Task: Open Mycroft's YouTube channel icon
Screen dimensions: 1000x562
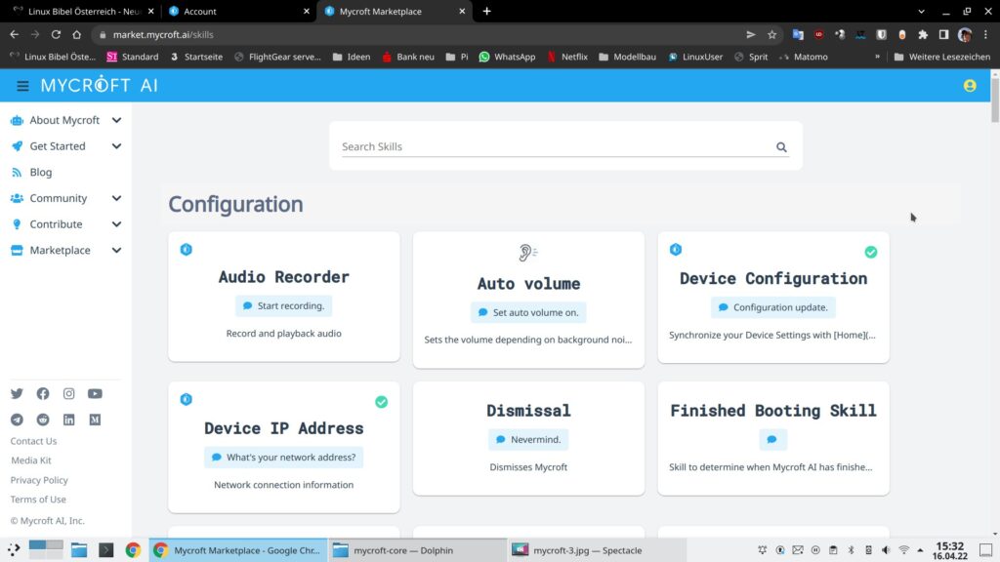Action: click(x=95, y=394)
